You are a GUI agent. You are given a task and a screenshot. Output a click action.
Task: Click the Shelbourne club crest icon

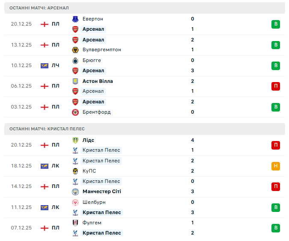[75, 202]
